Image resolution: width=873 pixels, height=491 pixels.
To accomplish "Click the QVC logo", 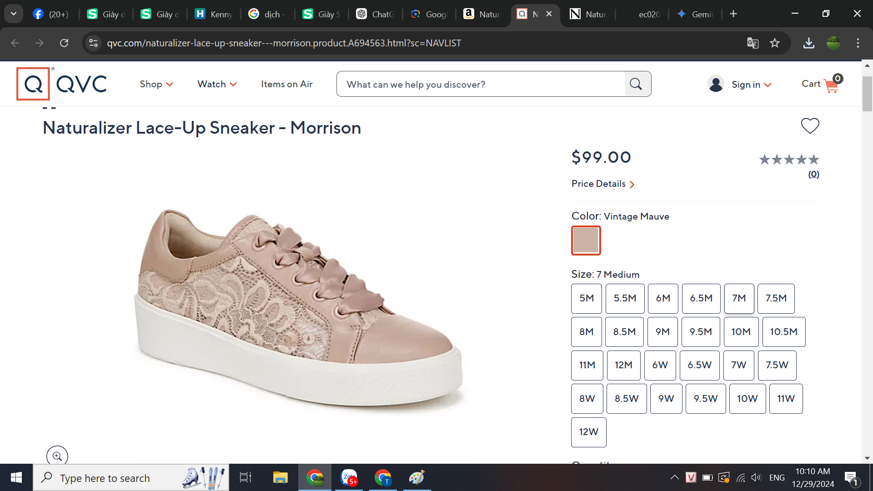I will click(x=62, y=84).
